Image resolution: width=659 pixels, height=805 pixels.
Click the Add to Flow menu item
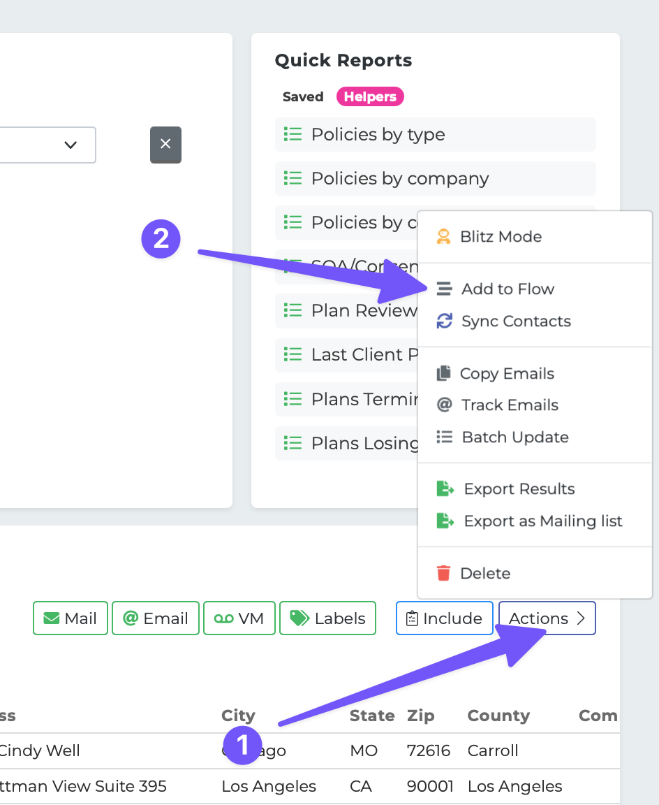[x=508, y=289]
